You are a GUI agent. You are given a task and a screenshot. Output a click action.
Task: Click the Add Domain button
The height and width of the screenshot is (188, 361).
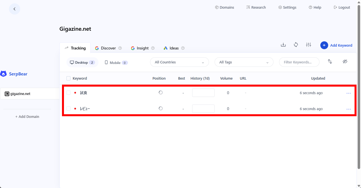pos(27,117)
